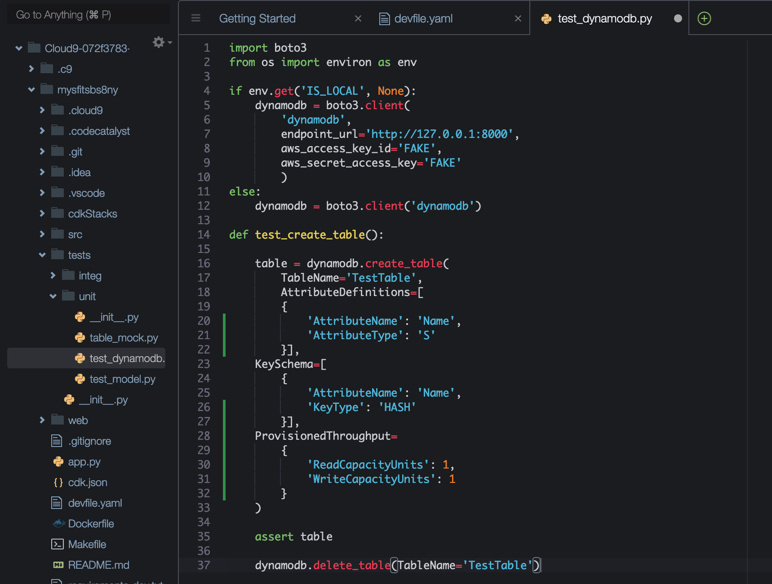Click the green change indicator beside line 20

coord(224,321)
